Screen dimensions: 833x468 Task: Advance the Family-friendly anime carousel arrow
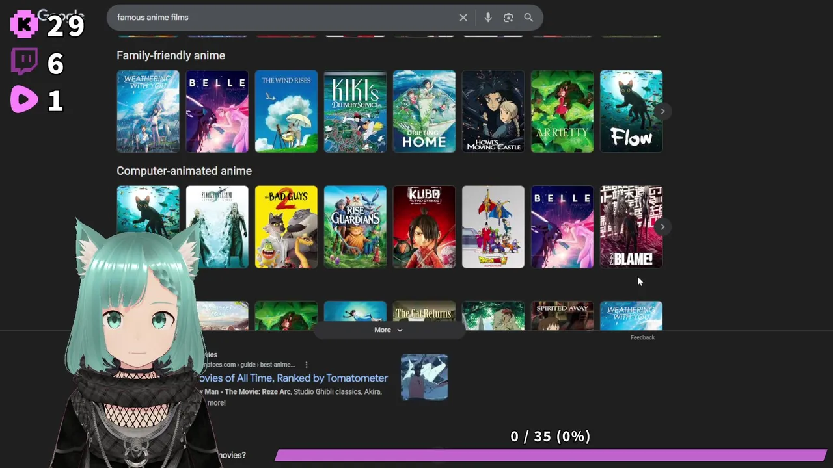tap(662, 111)
